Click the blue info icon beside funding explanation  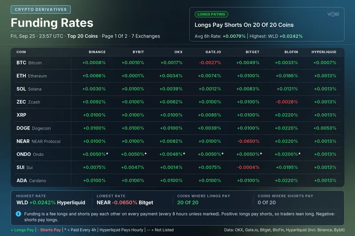[x=18, y=214]
